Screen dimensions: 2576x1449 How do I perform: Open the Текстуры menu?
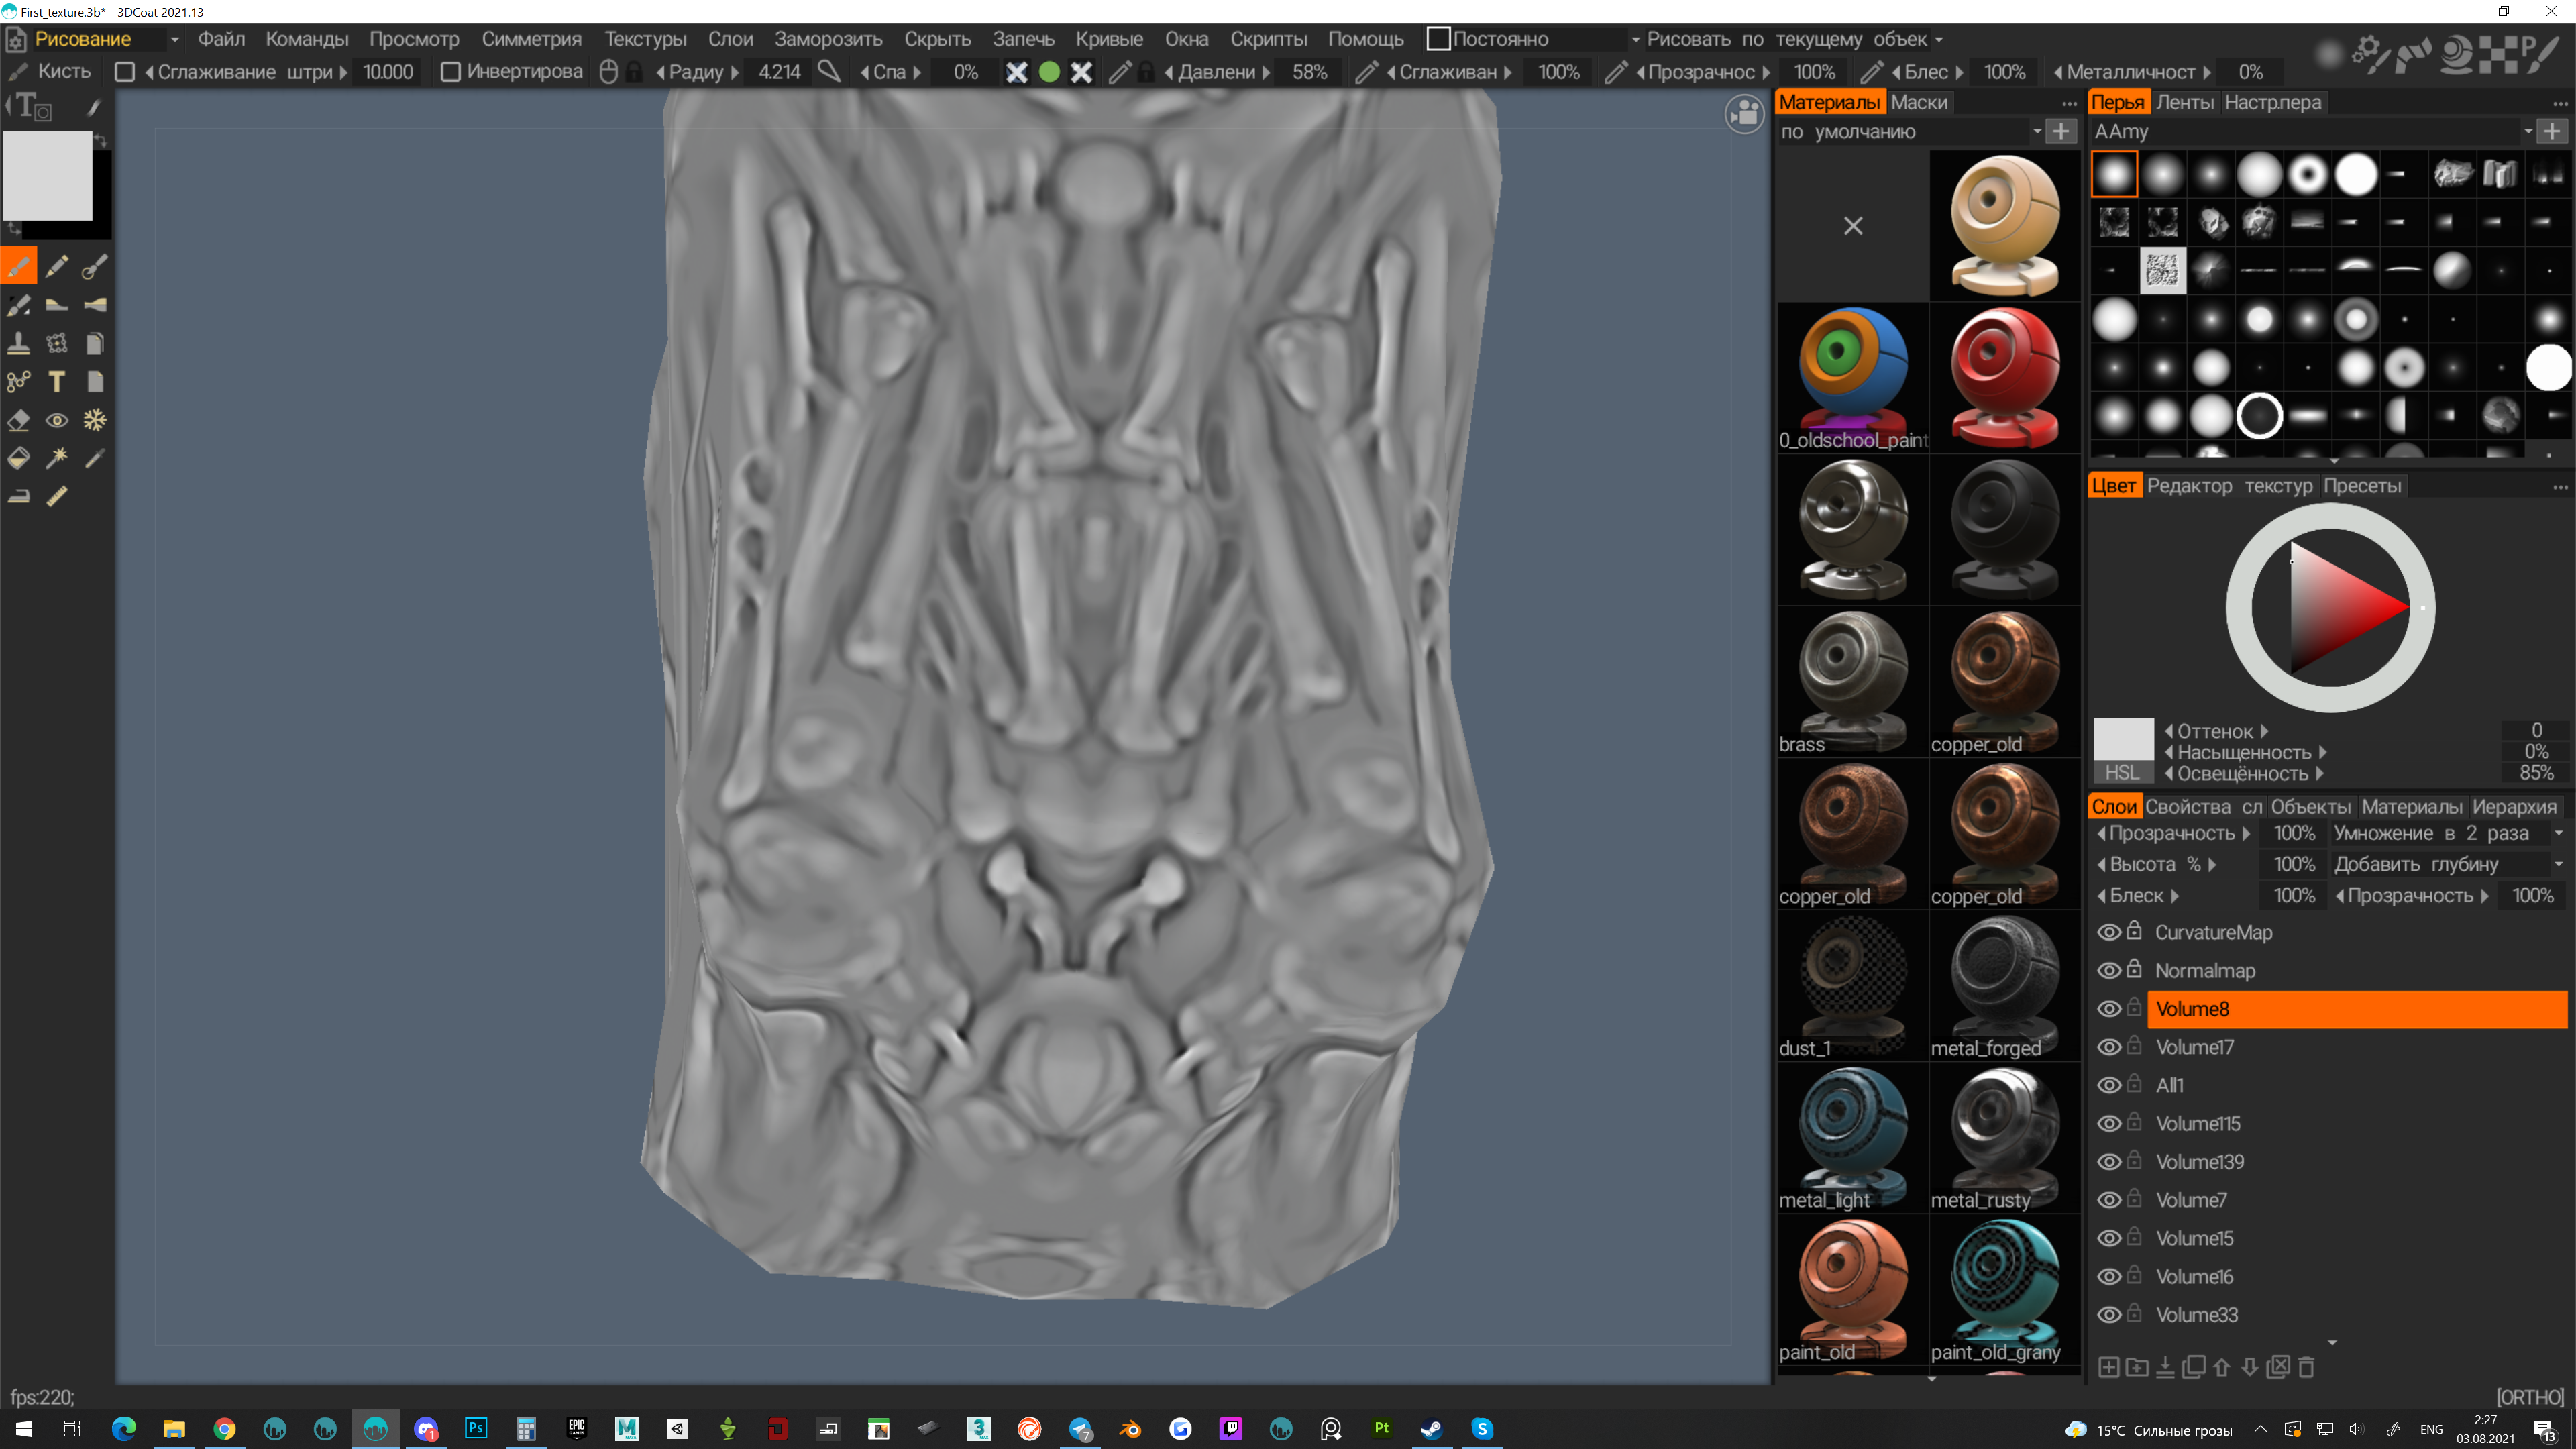point(645,39)
